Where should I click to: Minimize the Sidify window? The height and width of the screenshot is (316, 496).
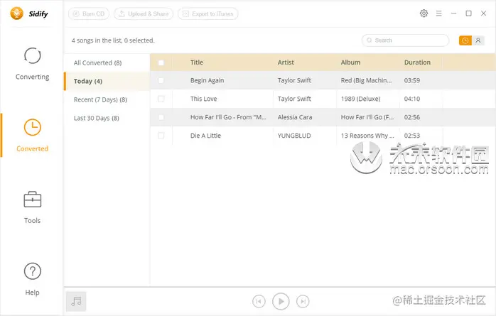453,13
